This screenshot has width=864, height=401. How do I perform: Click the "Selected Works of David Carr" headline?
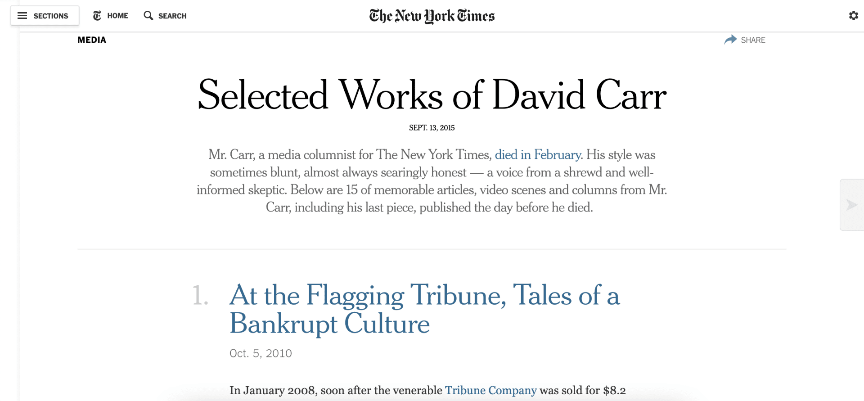pyautogui.click(x=432, y=95)
